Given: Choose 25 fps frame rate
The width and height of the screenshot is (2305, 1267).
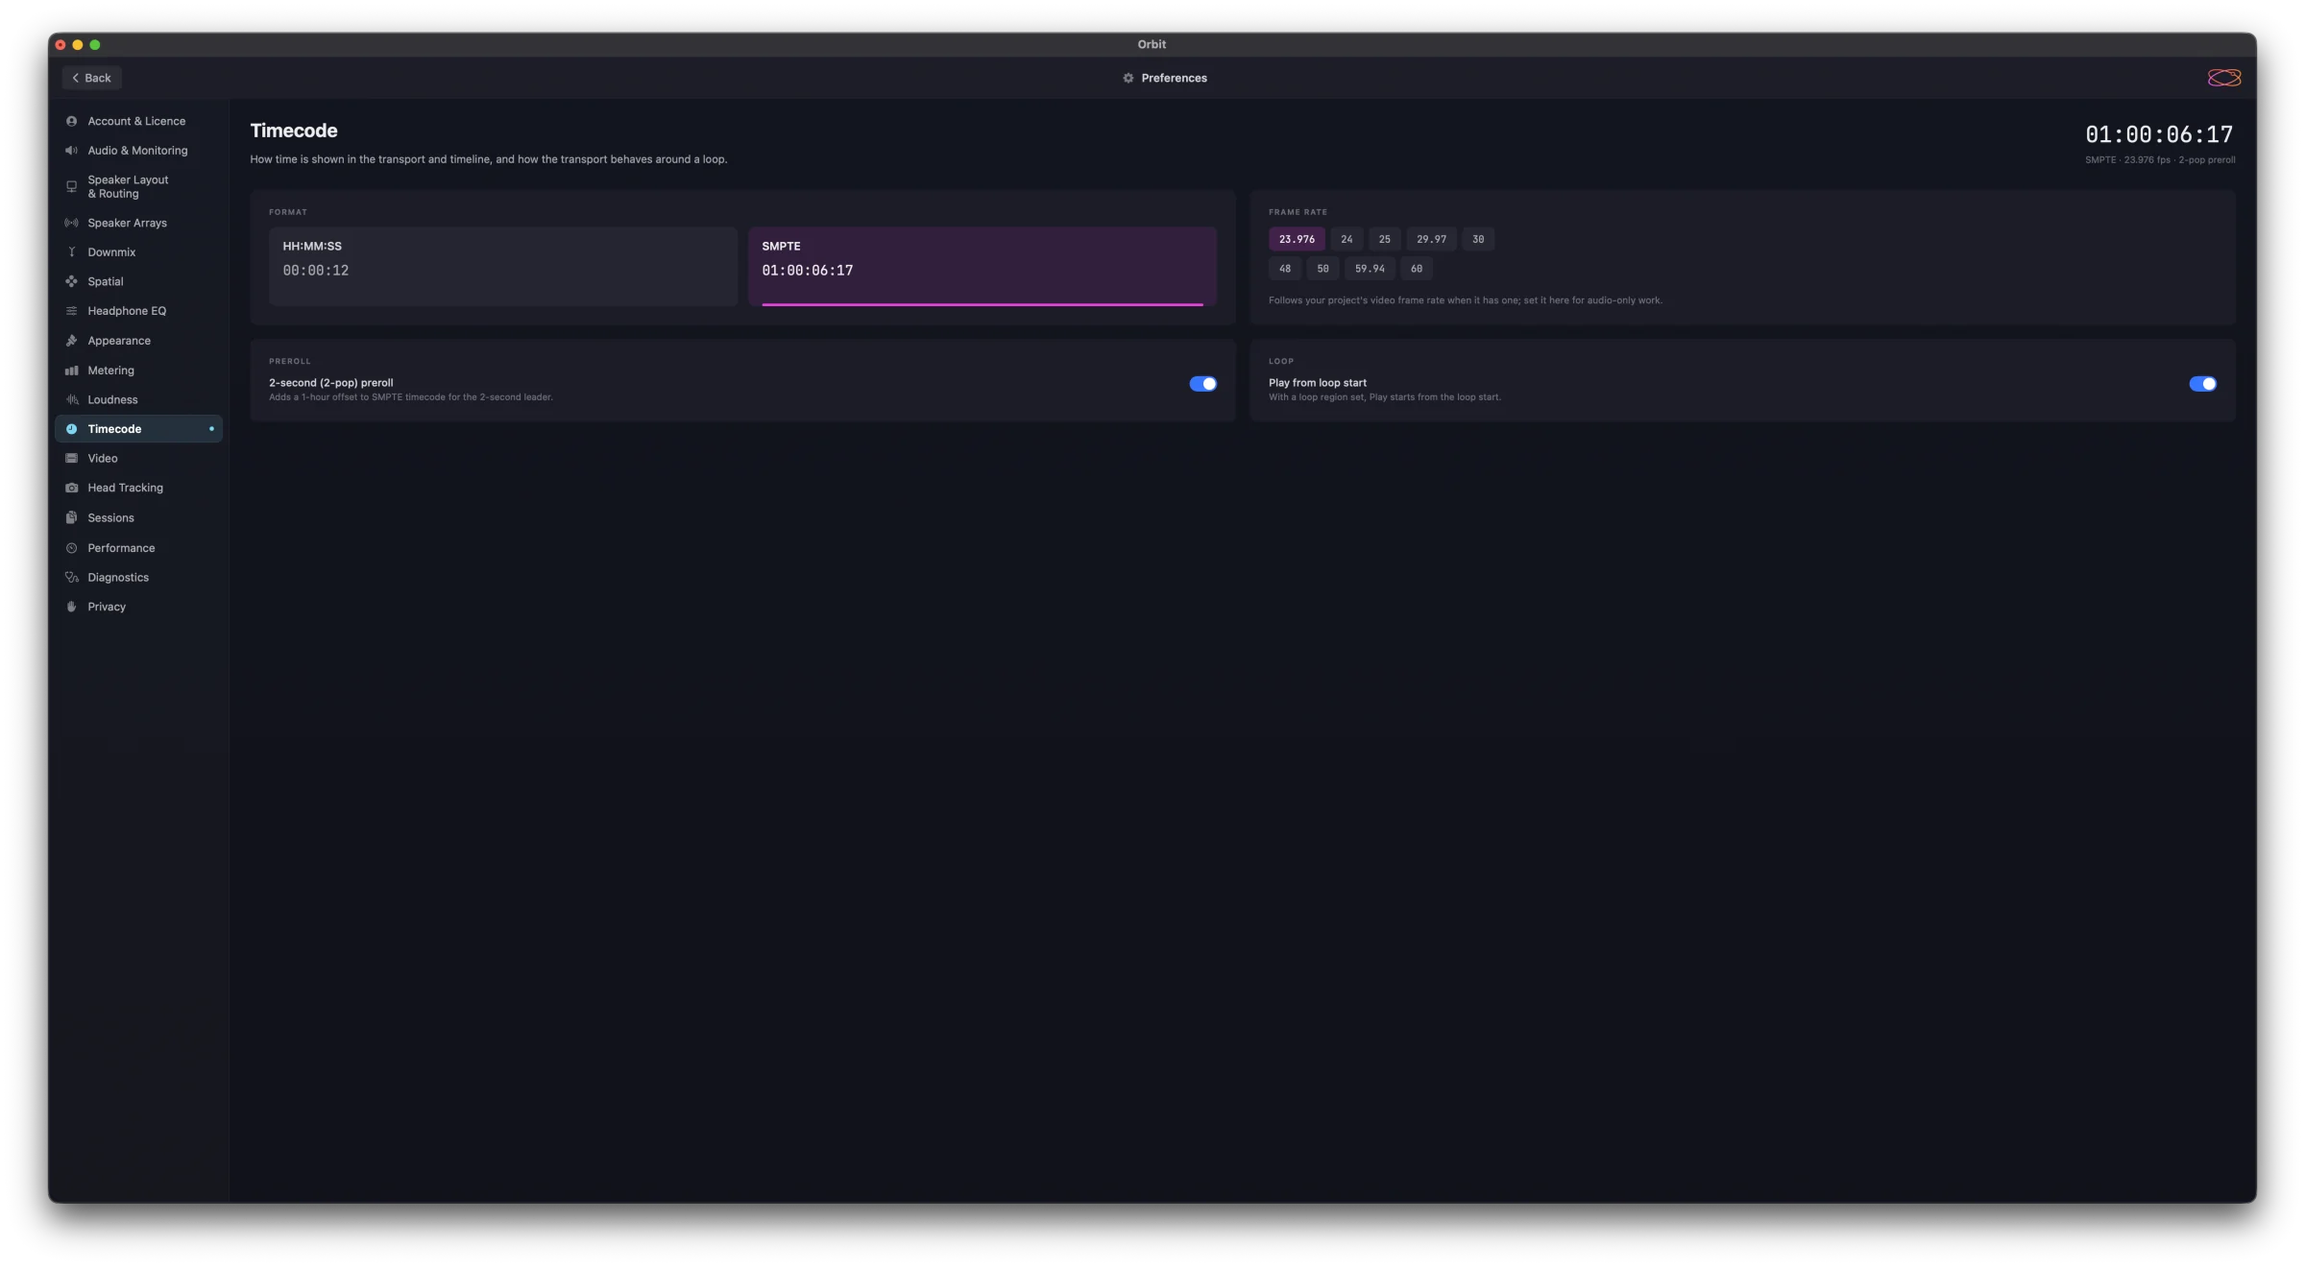Looking at the screenshot, I should pos(1384,239).
